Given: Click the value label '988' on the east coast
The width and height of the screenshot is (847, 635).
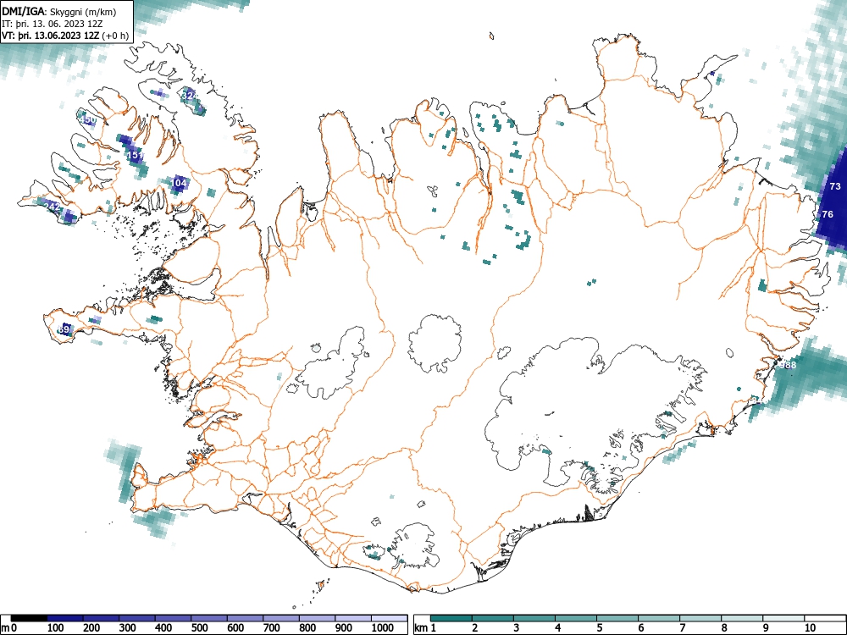Looking at the screenshot, I should (788, 365).
